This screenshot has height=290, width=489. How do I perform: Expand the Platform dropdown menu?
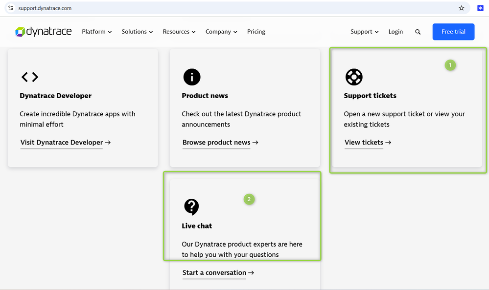[x=96, y=32]
